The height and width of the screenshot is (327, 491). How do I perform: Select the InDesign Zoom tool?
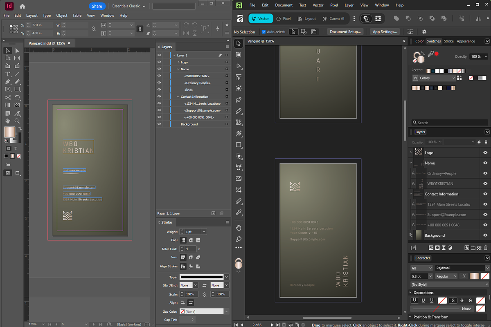[x=17, y=121]
